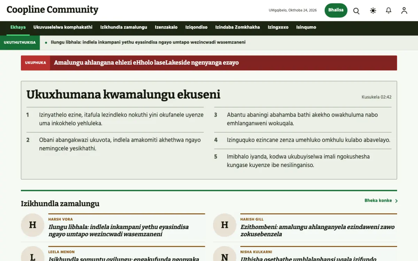418x261 pixels.
Task: Click the date UMgqibelo, Okthoba 24, 2026
Action: click(293, 10)
